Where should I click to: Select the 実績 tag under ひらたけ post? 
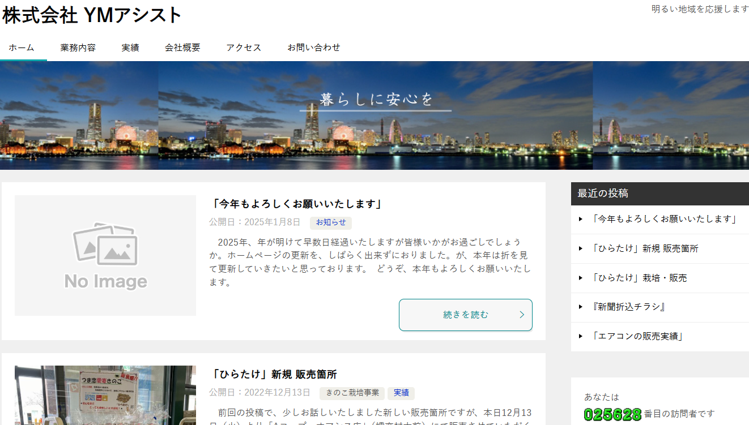click(401, 393)
